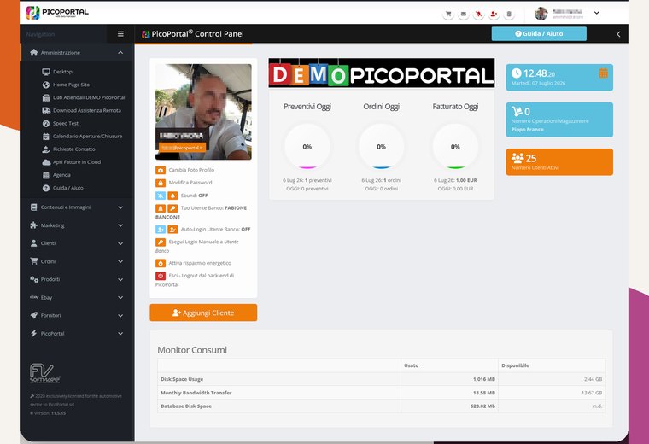This screenshot has width=649, height=444.
Task: Click the lock icon for Modifica Password
Action: pyautogui.click(x=161, y=183)
